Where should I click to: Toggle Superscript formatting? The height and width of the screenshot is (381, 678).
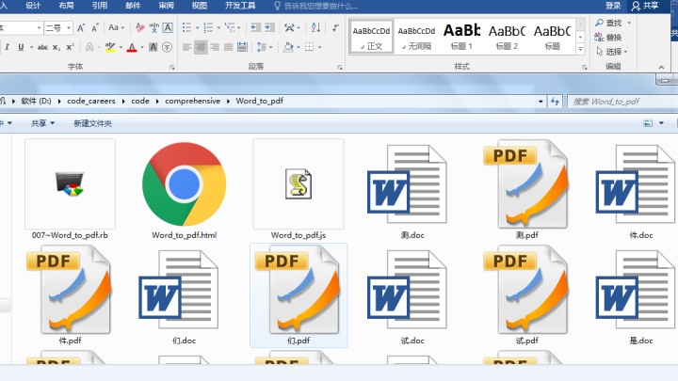[x=71, y=47]
